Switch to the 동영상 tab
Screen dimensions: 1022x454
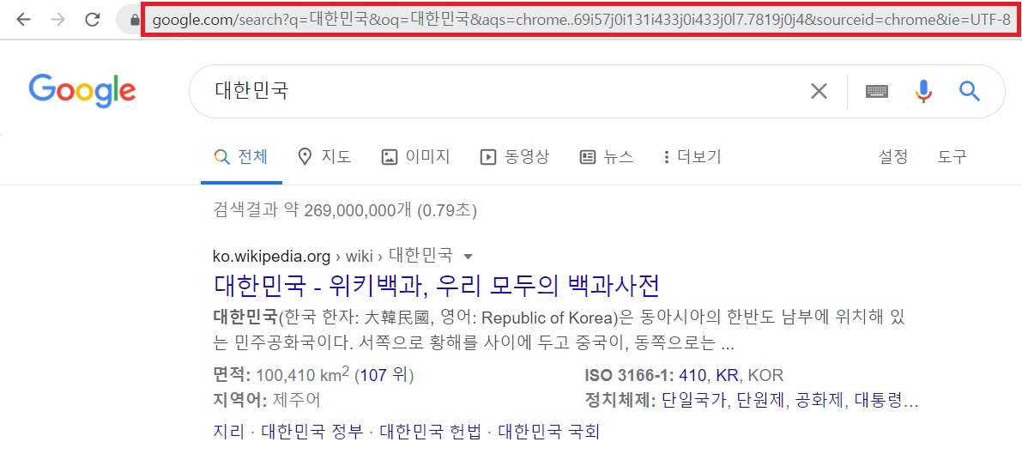click(514, 156)
